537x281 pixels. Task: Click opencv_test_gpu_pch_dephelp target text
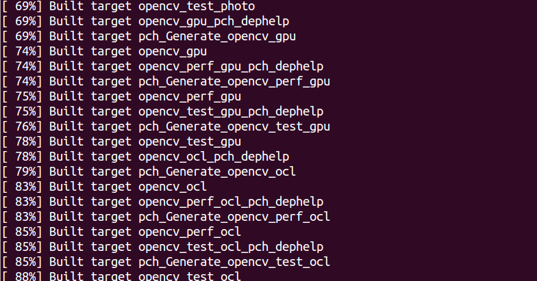coord(231,112)
